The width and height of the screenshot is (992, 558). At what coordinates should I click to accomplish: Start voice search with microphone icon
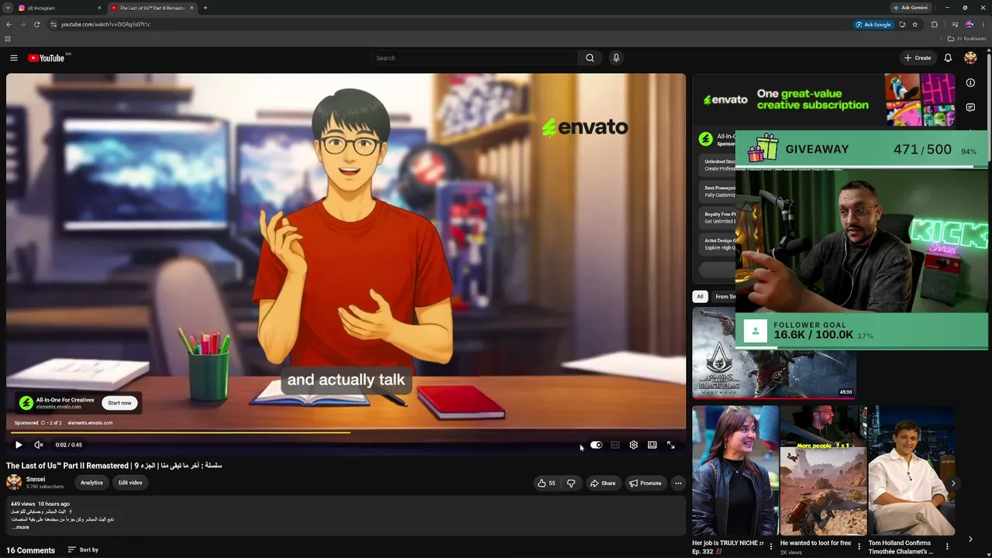(616, 58)
